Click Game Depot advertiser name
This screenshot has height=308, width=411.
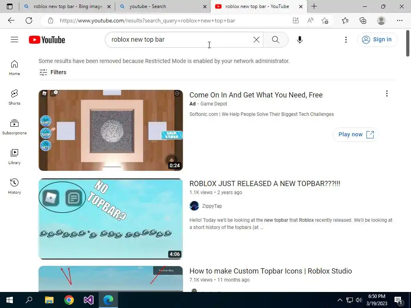[214, 104]
